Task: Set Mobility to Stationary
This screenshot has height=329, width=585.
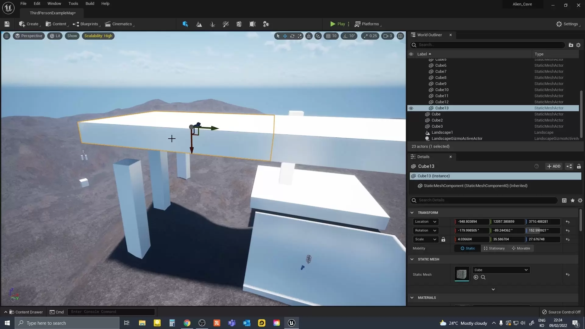Action: (x=494, y=248)
